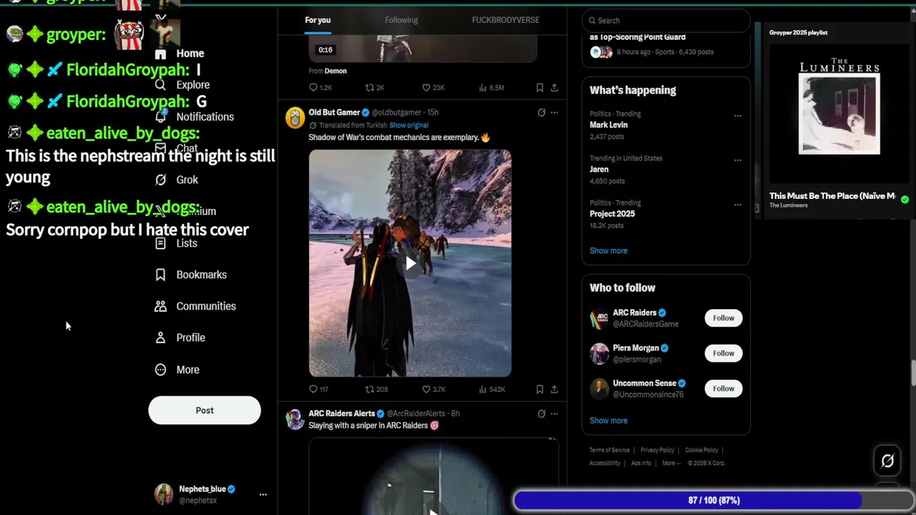Open the Explore search icon in sidebar
Image resolution: width=916 pixels, height=515 pixels.
pos(160,85)
